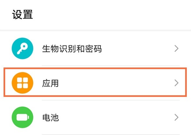Click the chevron next to 电池
The height and width of the screenshot is (135, 191).
click(x=176, y=117)
